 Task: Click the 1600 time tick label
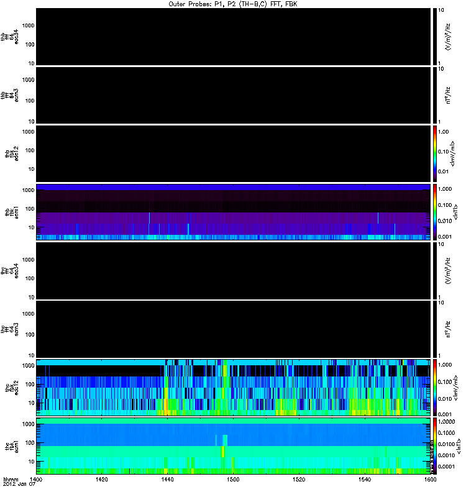pyautogui.click(x=428, y=480)
